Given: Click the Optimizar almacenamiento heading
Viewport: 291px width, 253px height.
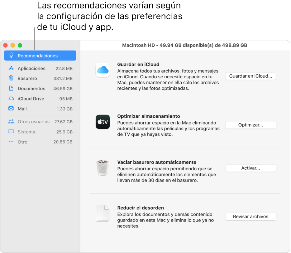Looking at the screenshot, I should coord(149,116).
